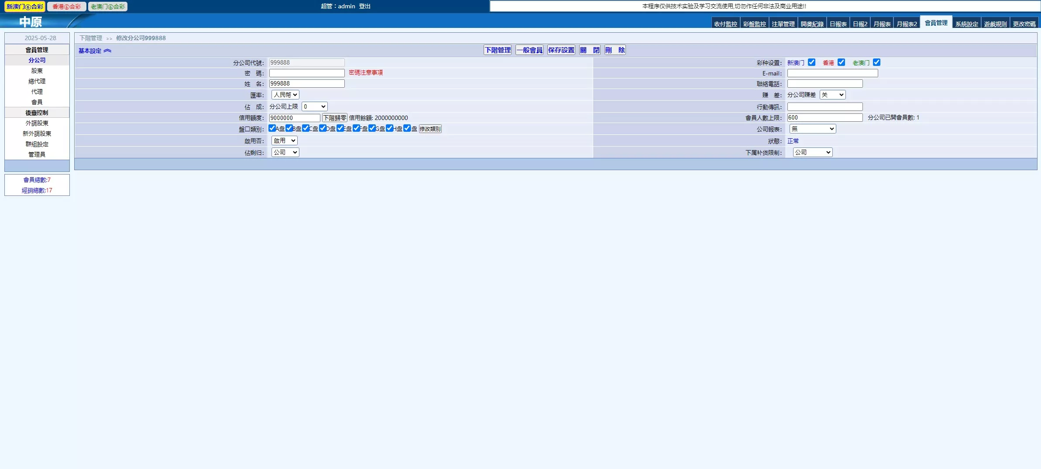Click the 登出 logout link

(364, 6)
